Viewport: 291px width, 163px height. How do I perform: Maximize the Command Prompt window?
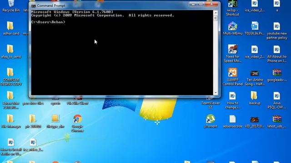pyautogui.click(x=201, y=4)
